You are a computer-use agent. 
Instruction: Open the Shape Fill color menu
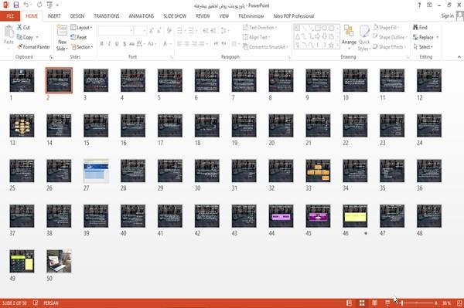pyautogui.click(x=386, y=28)
